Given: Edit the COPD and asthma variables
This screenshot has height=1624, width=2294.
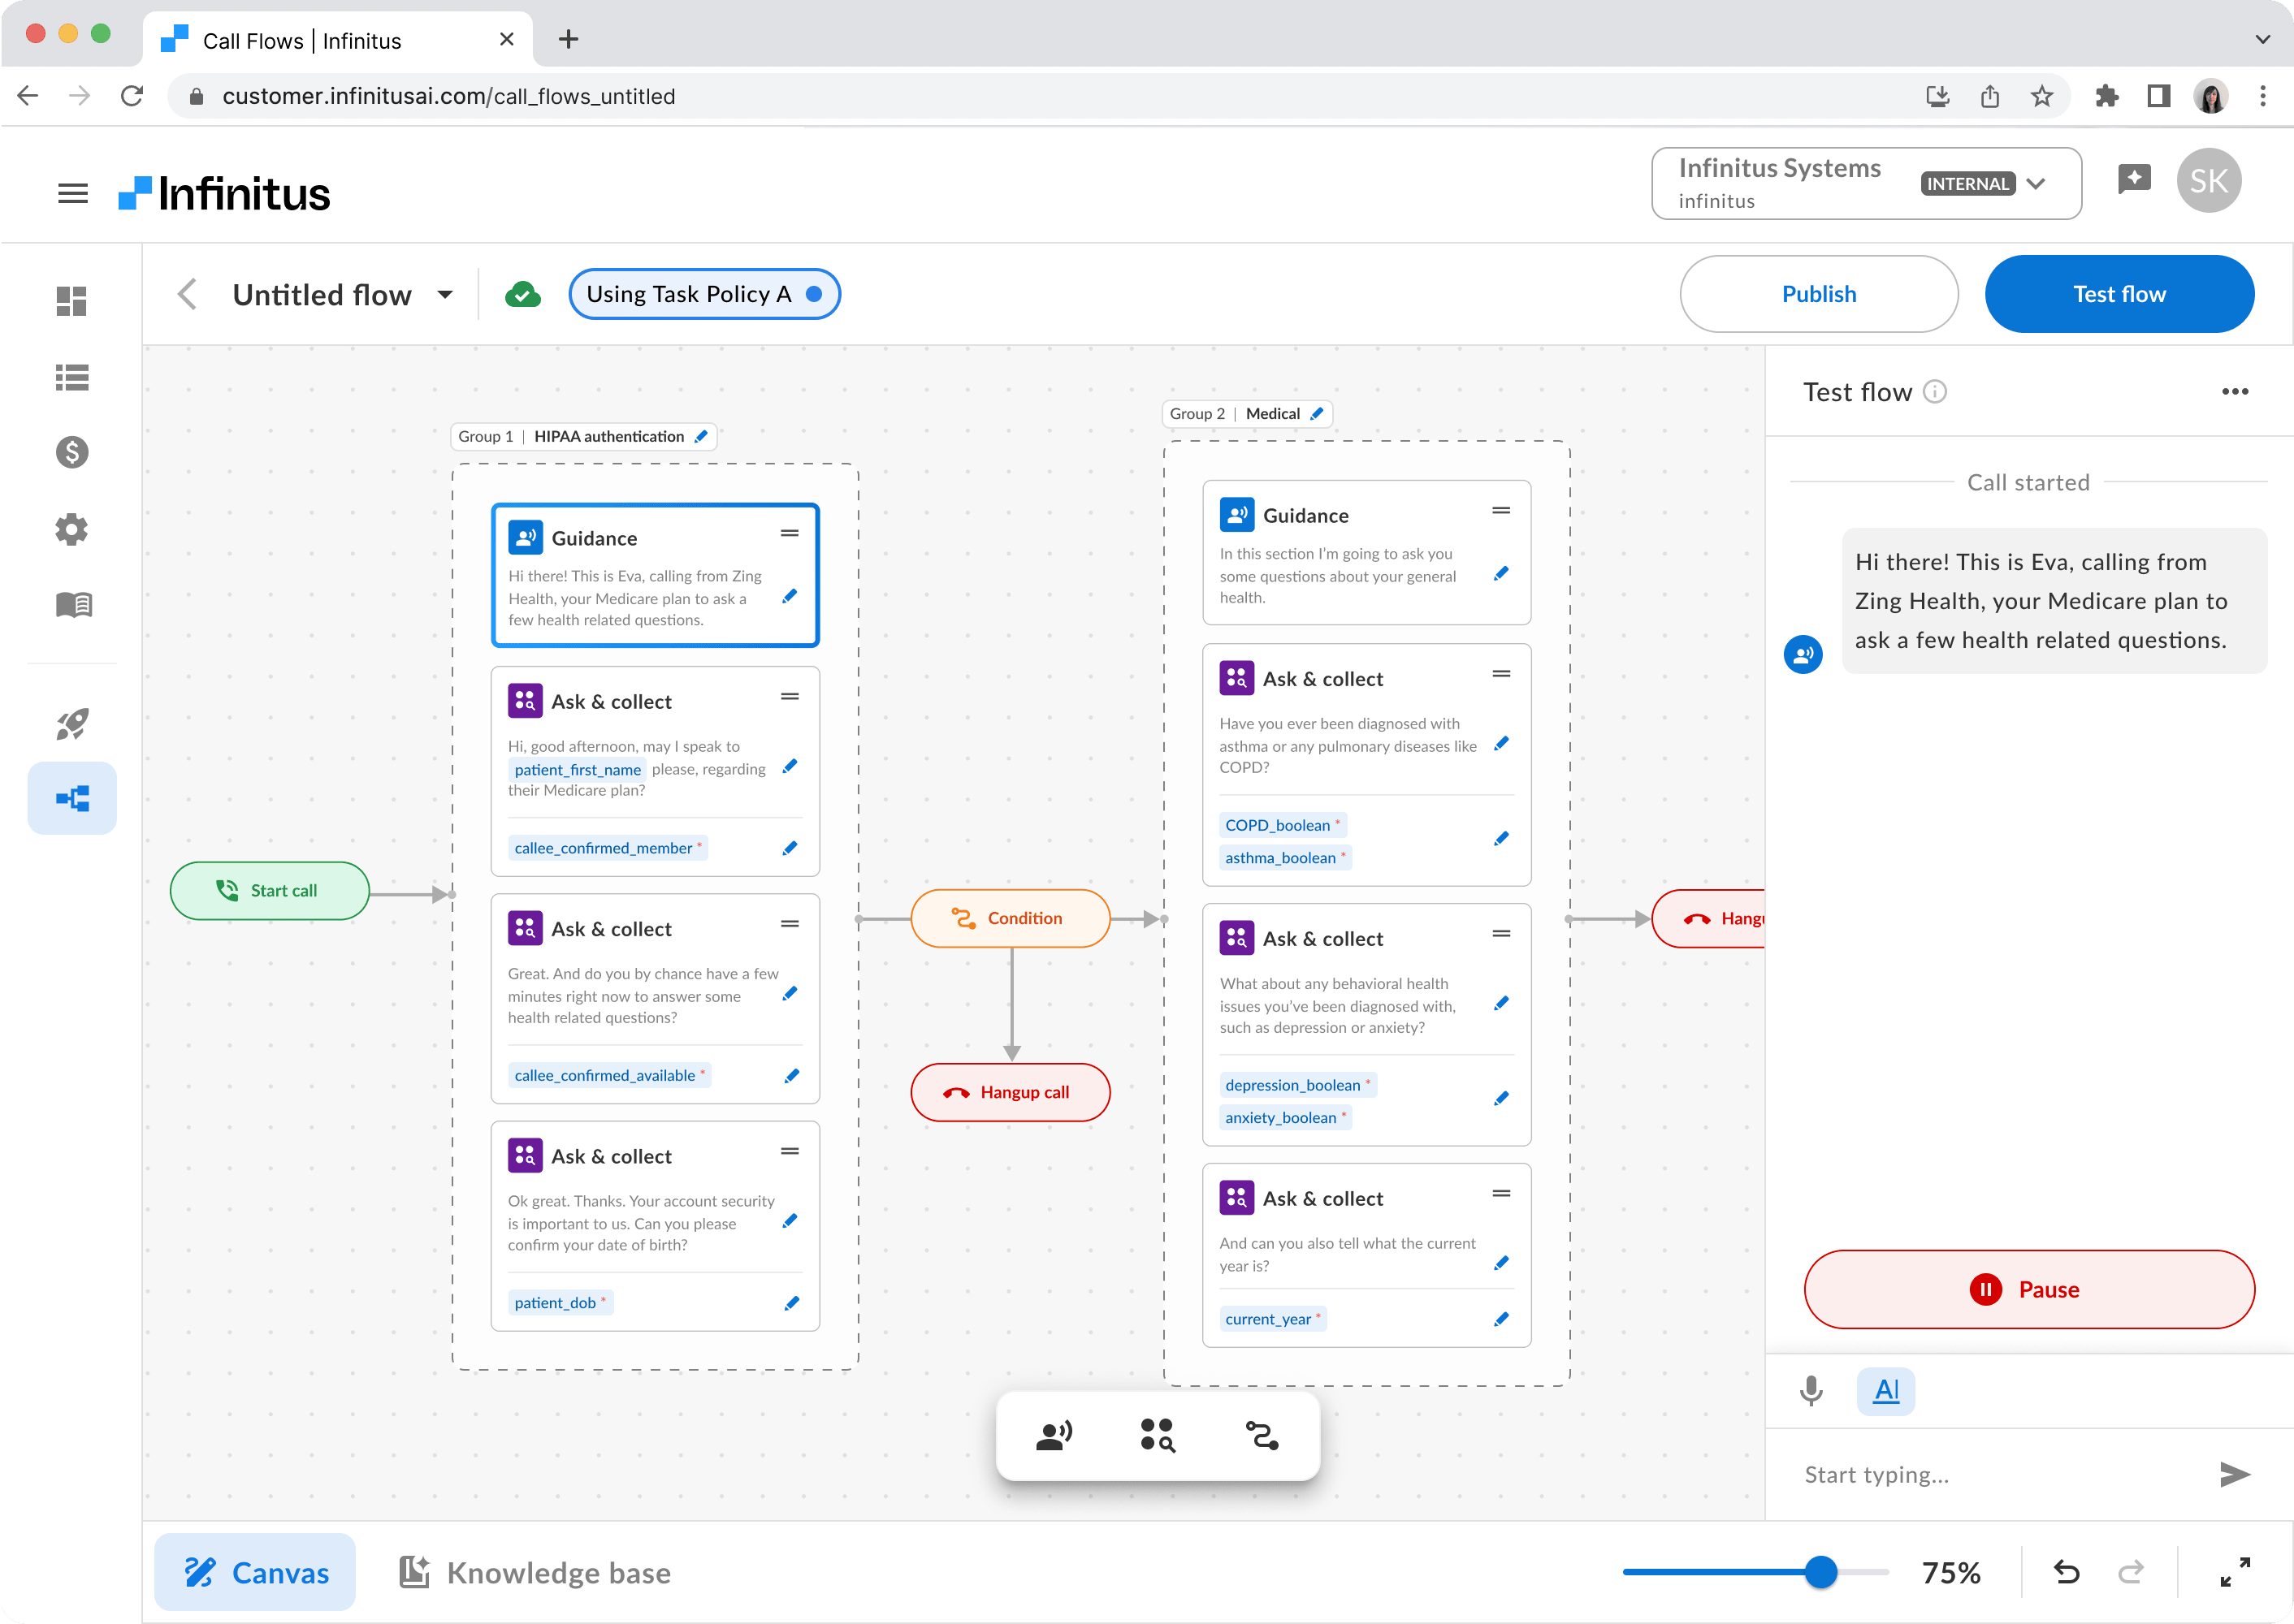Looking at the screenshot, I should 1500,840.
